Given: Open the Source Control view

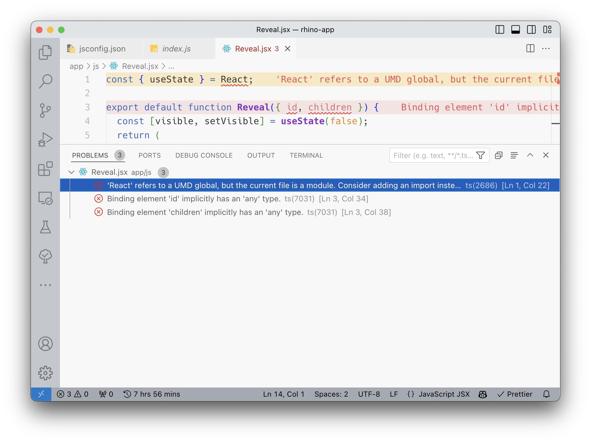Looking at the screenshot, I should [x=45, y=110].
